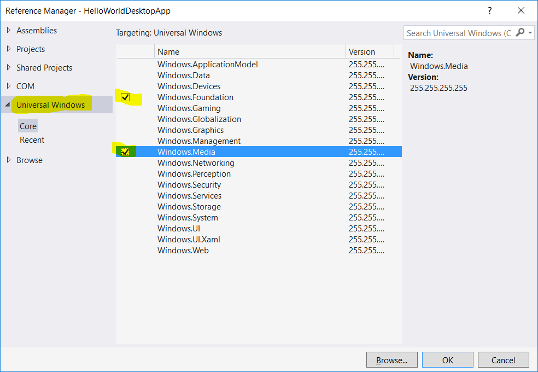Expand the Projects tree node
The height and width of the screenshot is (372, 538).
click(x=9, y=49)
